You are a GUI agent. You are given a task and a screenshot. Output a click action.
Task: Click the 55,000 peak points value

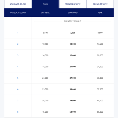(100, 112)
